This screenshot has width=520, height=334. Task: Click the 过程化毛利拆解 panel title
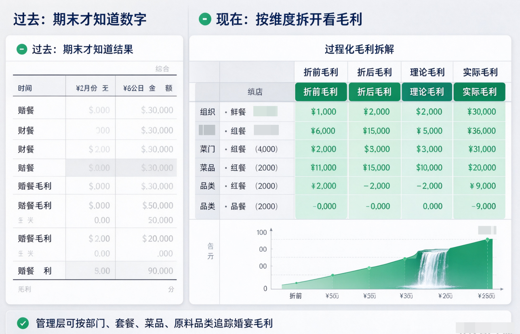359,49
